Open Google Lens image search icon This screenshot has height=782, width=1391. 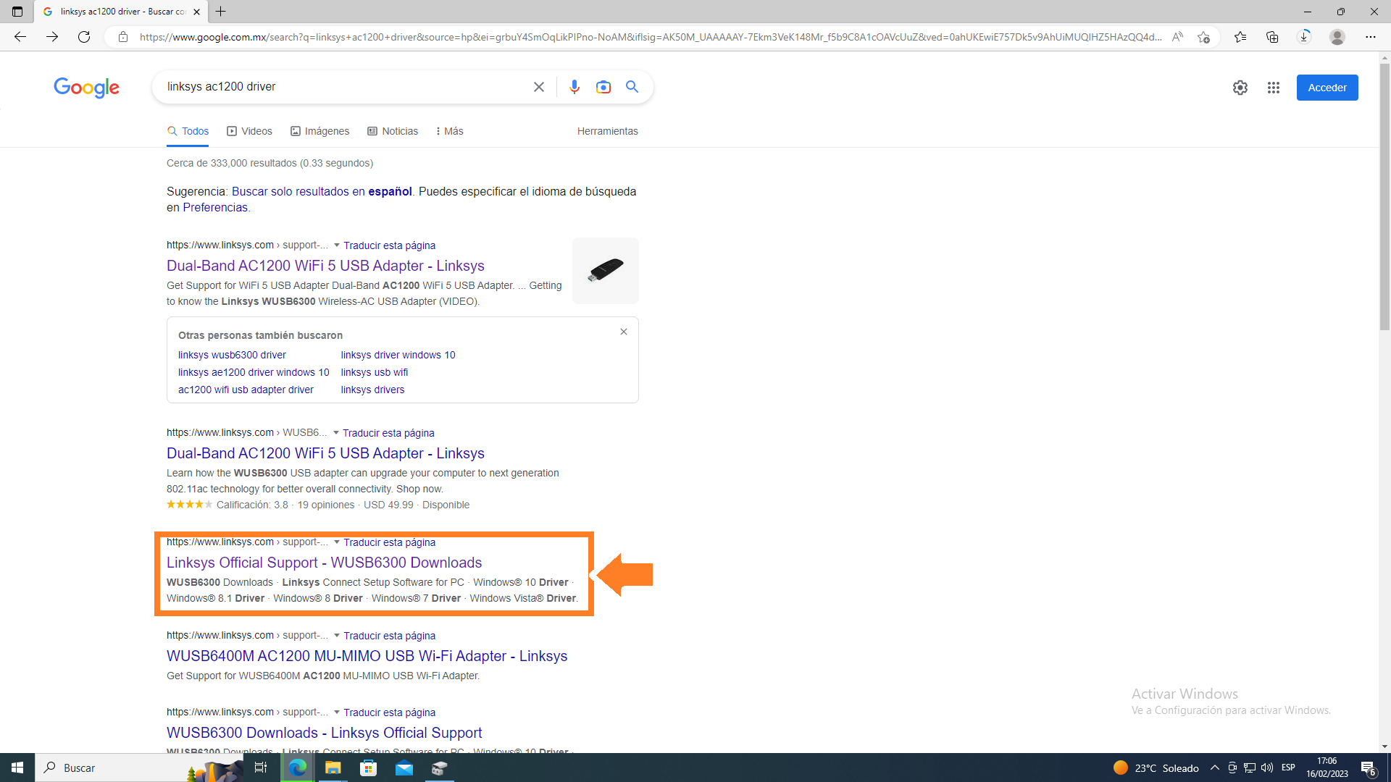(603, 87)
